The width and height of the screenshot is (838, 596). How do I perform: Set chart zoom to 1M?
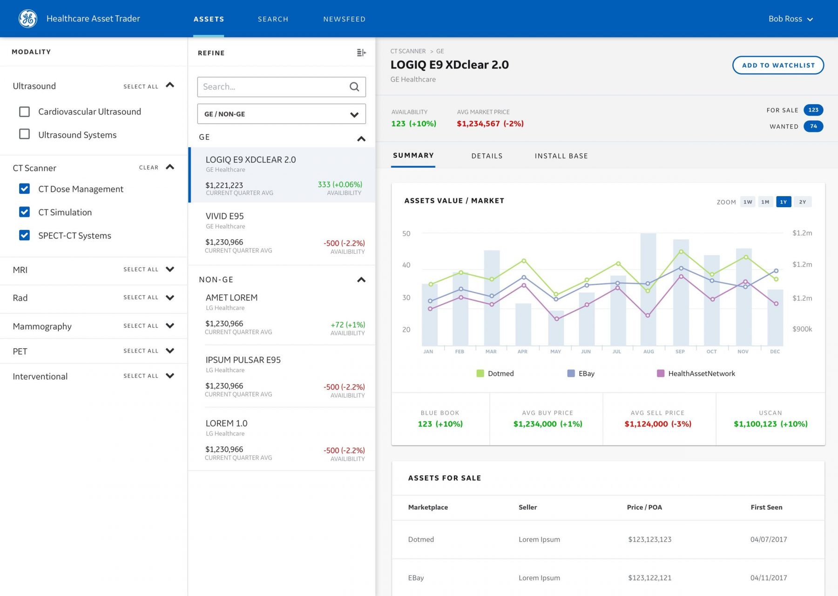tap(765, 202)
